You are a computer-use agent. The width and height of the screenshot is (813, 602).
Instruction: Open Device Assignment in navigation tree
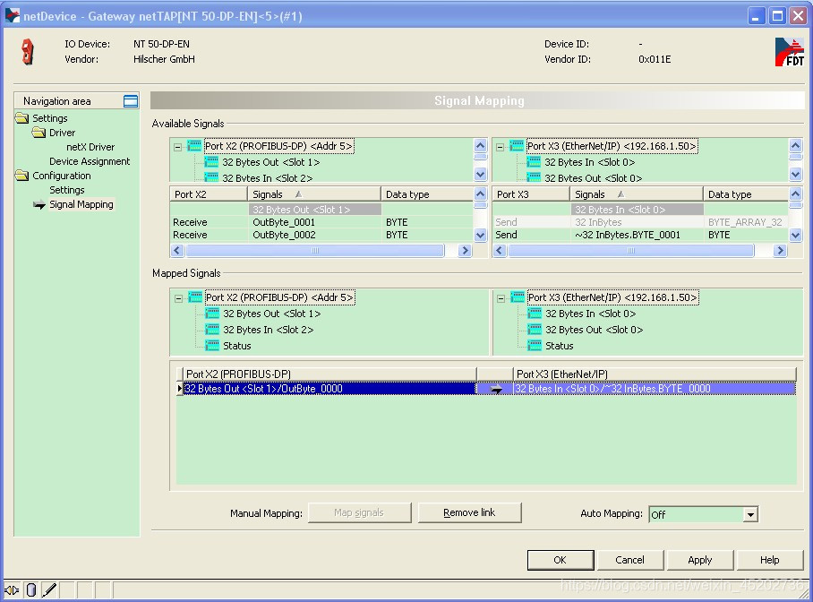pos(90,161)
